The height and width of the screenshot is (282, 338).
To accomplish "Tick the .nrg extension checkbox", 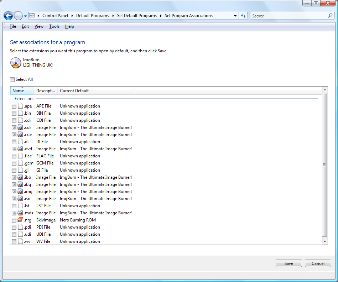I will click(14, 220).
